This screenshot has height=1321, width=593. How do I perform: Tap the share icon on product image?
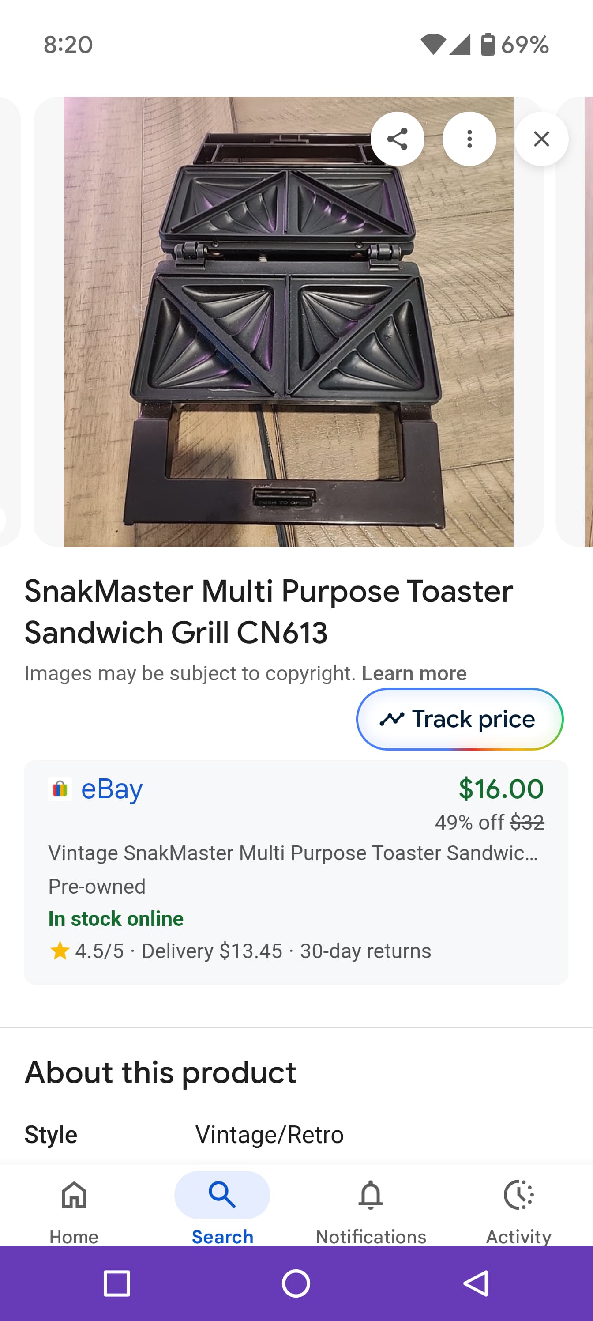click(397, 139)
